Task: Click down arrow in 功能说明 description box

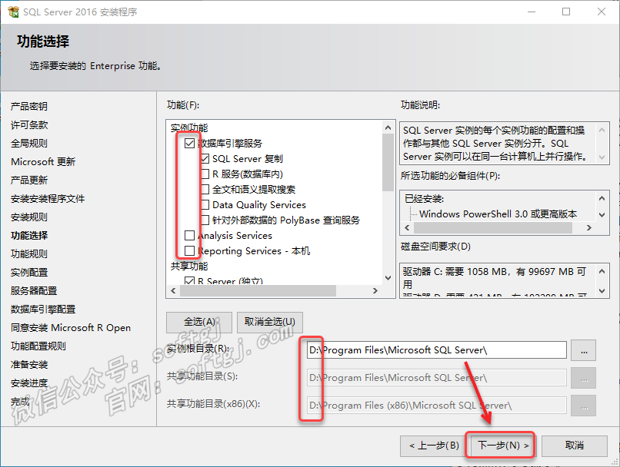Action: (602, 157)
